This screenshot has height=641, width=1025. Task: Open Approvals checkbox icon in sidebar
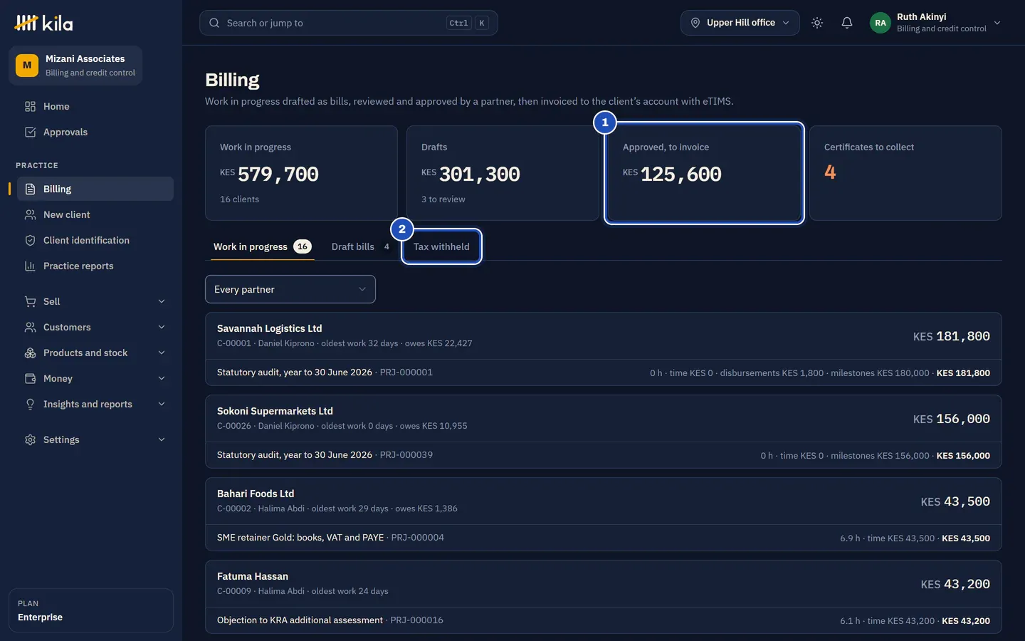tap(30, 132)
